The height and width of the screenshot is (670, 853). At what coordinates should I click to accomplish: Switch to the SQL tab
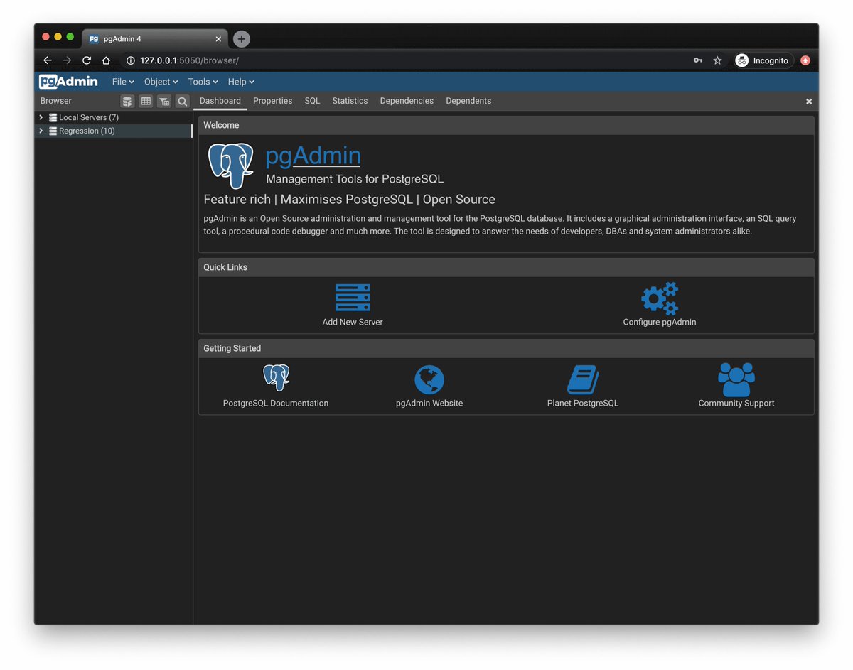point(312,101)
